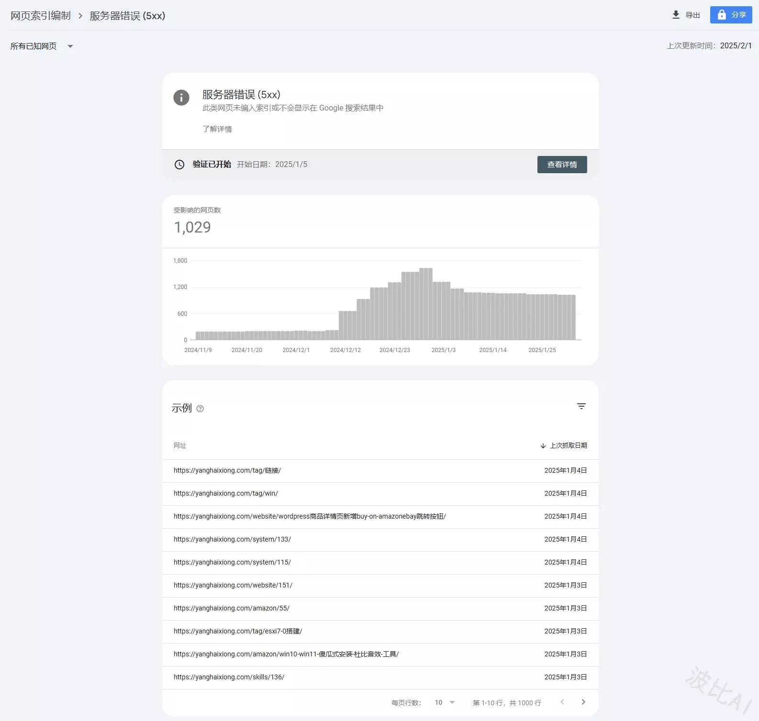Select the system/115/ URL row
759x721 pixels.
coord(380,563)
